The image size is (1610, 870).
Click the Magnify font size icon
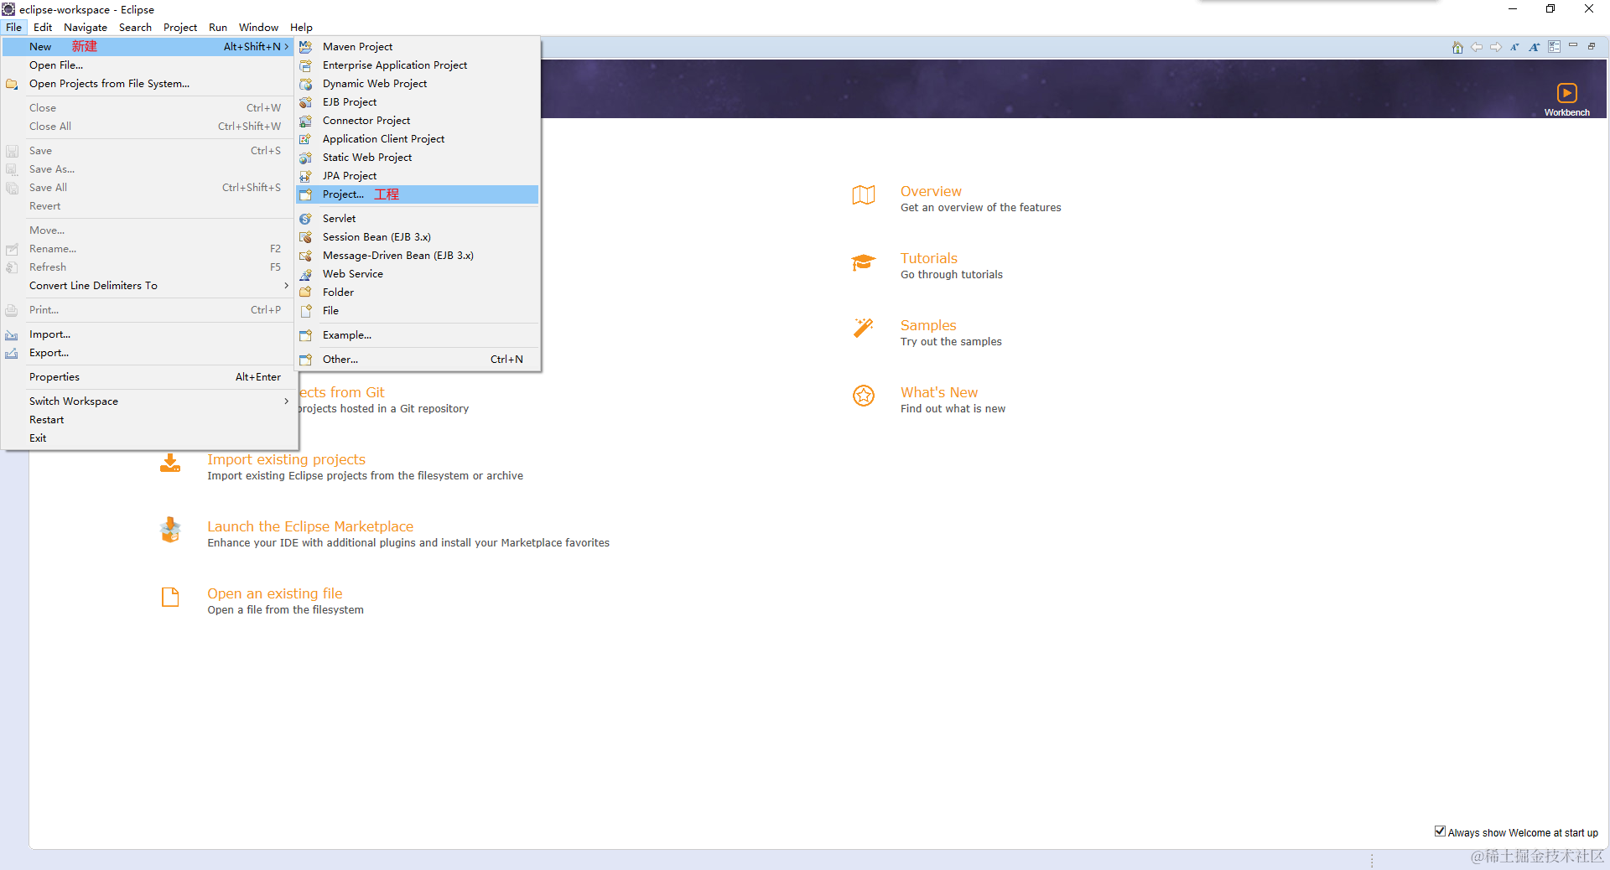click(1534, 47)
